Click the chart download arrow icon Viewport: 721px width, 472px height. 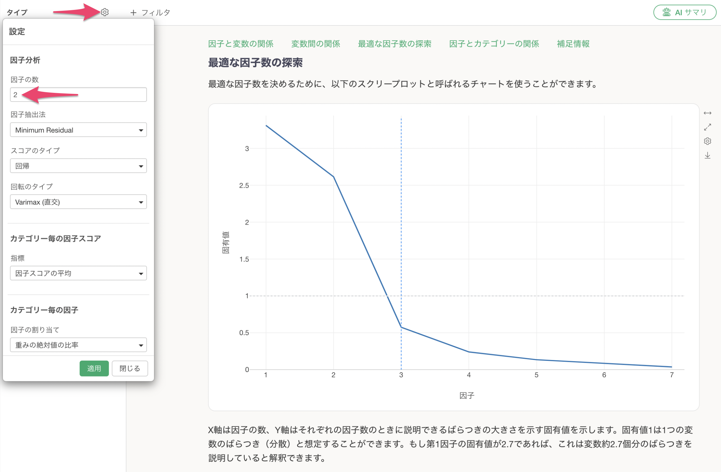pyautogui.click(x=707, y=155)
